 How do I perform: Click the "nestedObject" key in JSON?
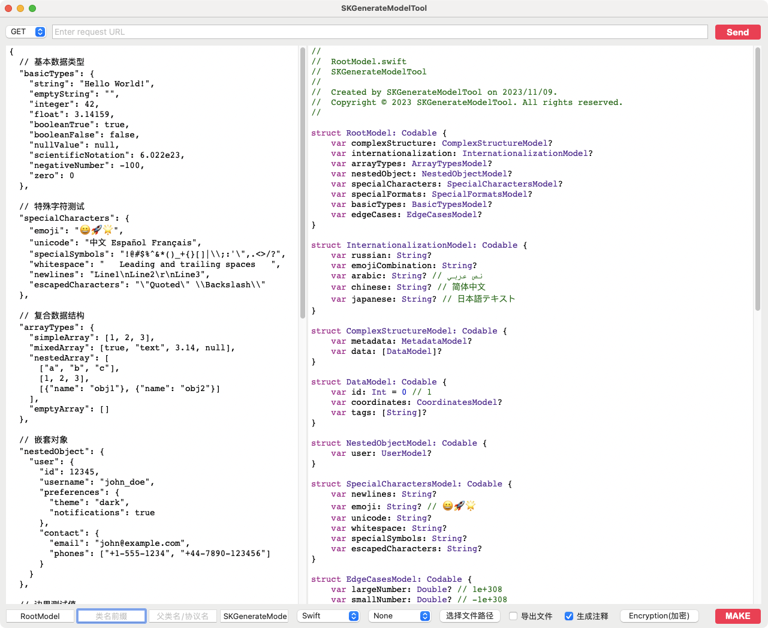[54, 452]
